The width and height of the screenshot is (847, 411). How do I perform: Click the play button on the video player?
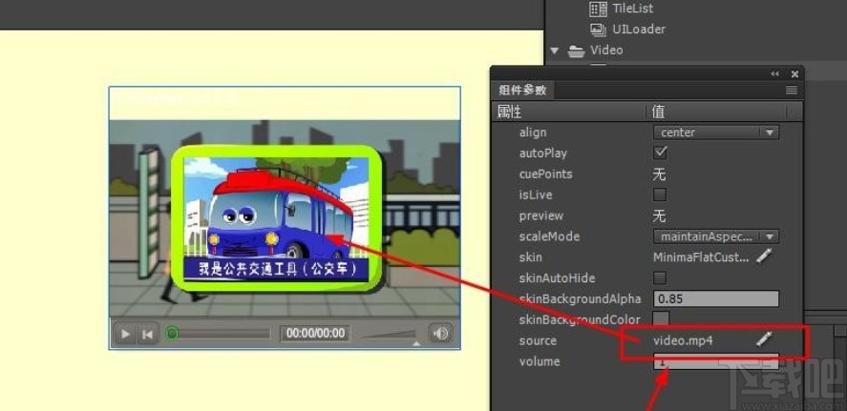[125, 335]
